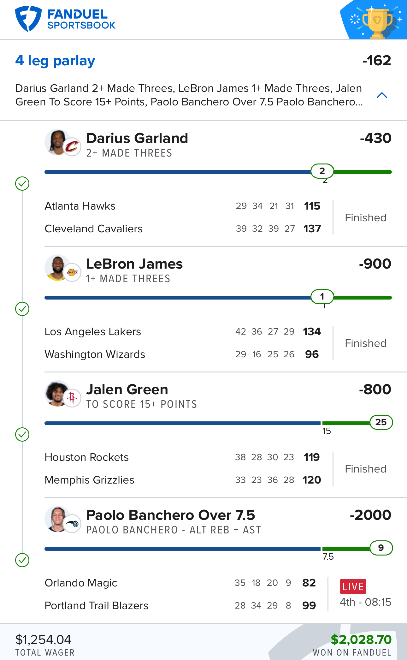Screen dimensions: 407x660
Task: Expand the truncated parlay legs description
Action: click(x=189, y=95)
